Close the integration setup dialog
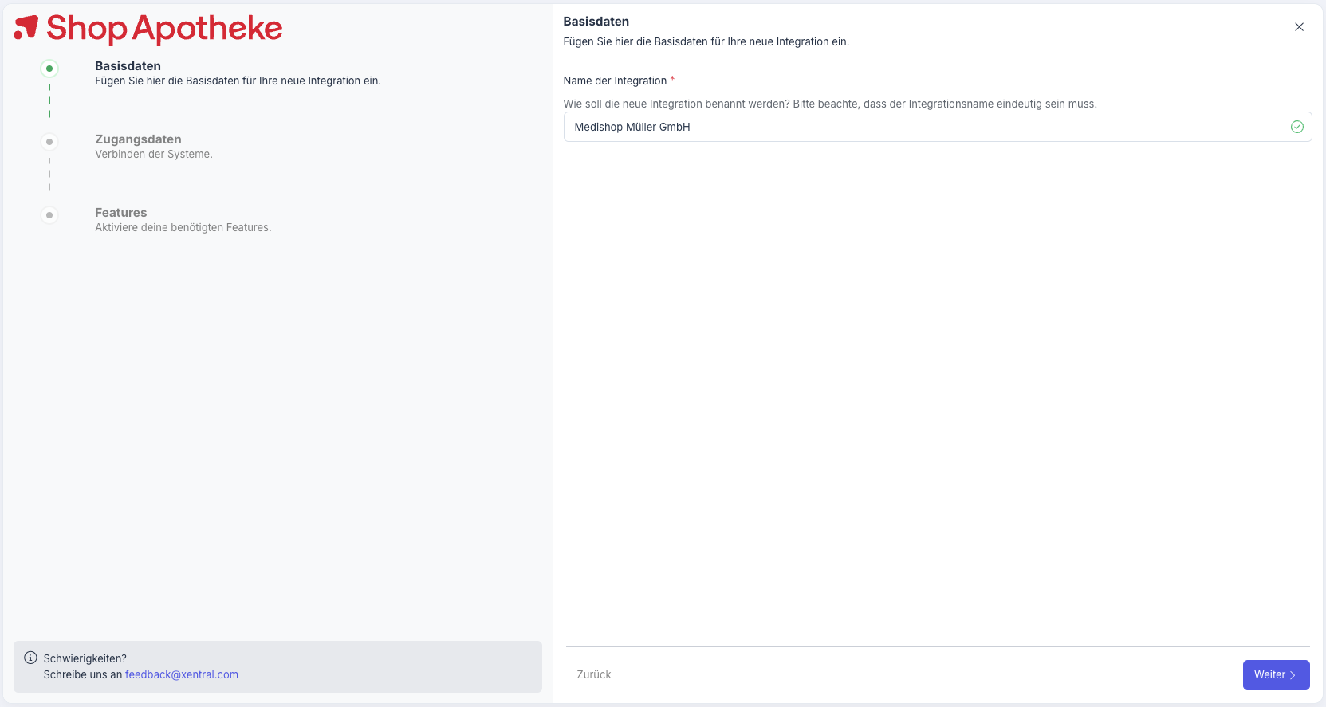The image size is (1326, 707). (x=1299, y=27)
